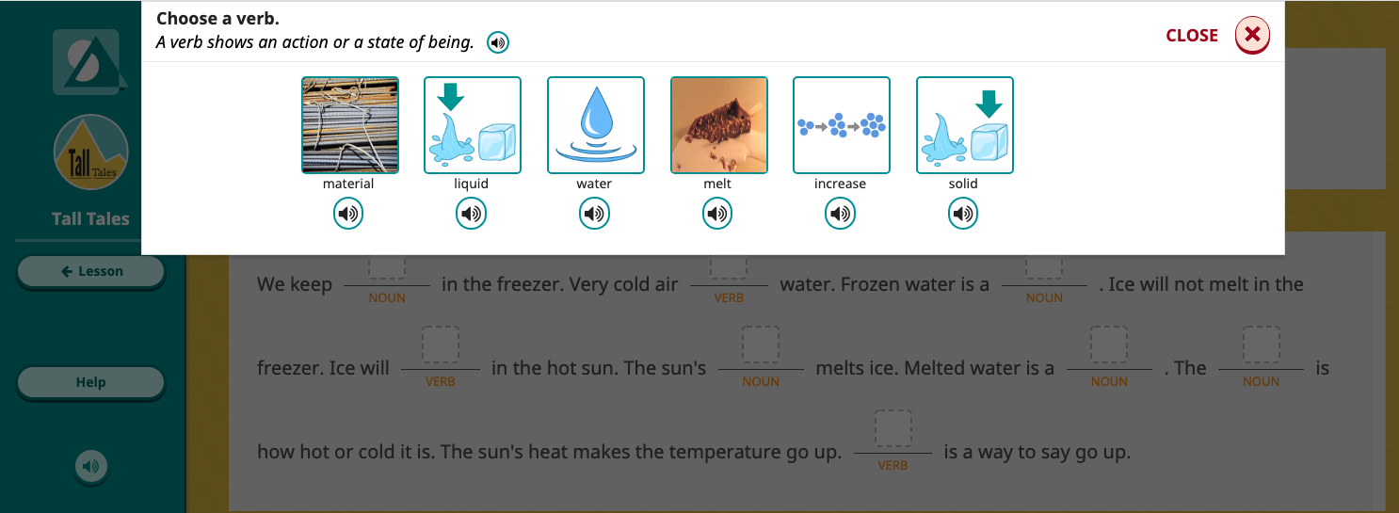Open the Help button
The image size is (1399, 513).
(x=90, y=382)
